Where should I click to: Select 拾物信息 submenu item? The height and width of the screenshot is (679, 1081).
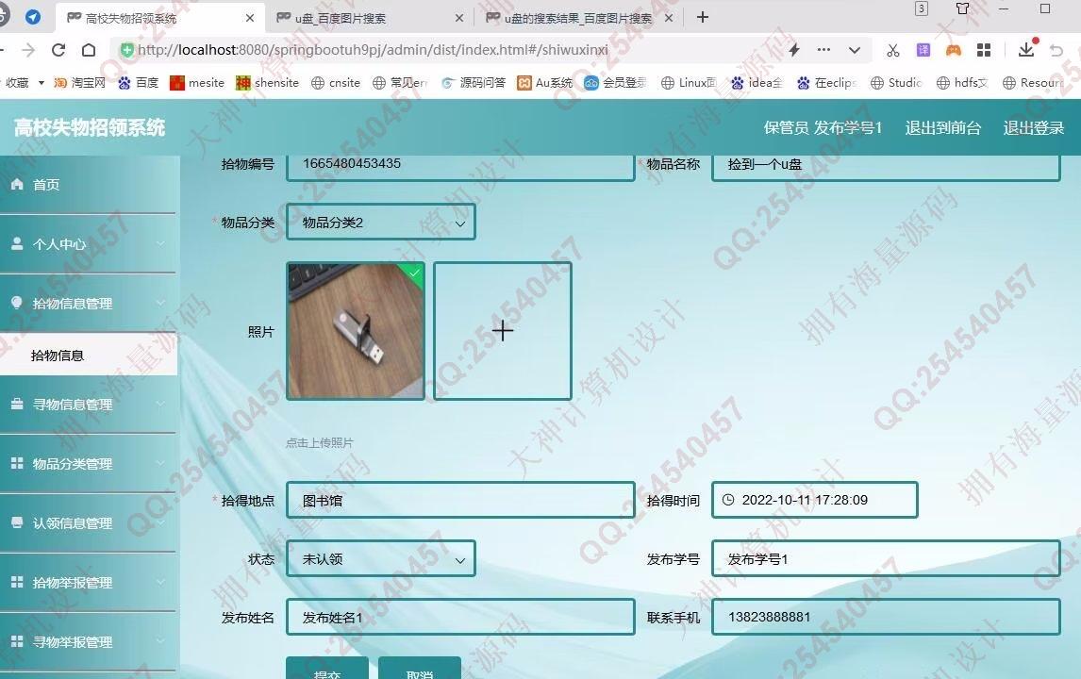[x=89, y=355]
